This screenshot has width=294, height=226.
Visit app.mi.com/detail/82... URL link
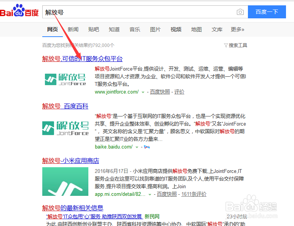click(x=120, y=194)
